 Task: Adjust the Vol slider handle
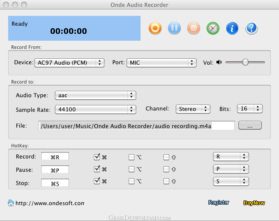coord(245,62)
